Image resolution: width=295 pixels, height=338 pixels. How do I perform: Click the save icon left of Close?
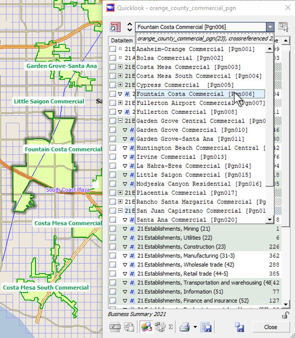pos(239,327)
